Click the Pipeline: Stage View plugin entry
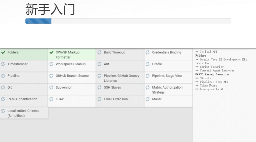 point(167,76)
